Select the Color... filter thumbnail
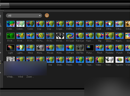Image resolution: width=130 pixels, height=96 pixels. pyautogui.click(x=10, y=24)
